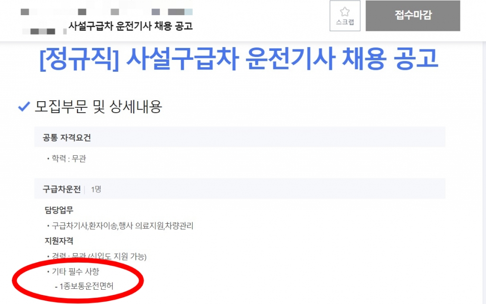Image resolution: width=486 pixels, height=304 pixels.
Task: Click the 지원자격 subheading
Action: tap(59, 241)
